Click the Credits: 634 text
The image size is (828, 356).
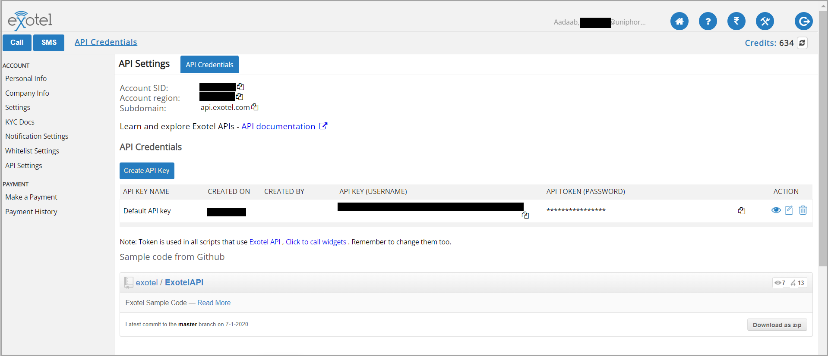769,43
